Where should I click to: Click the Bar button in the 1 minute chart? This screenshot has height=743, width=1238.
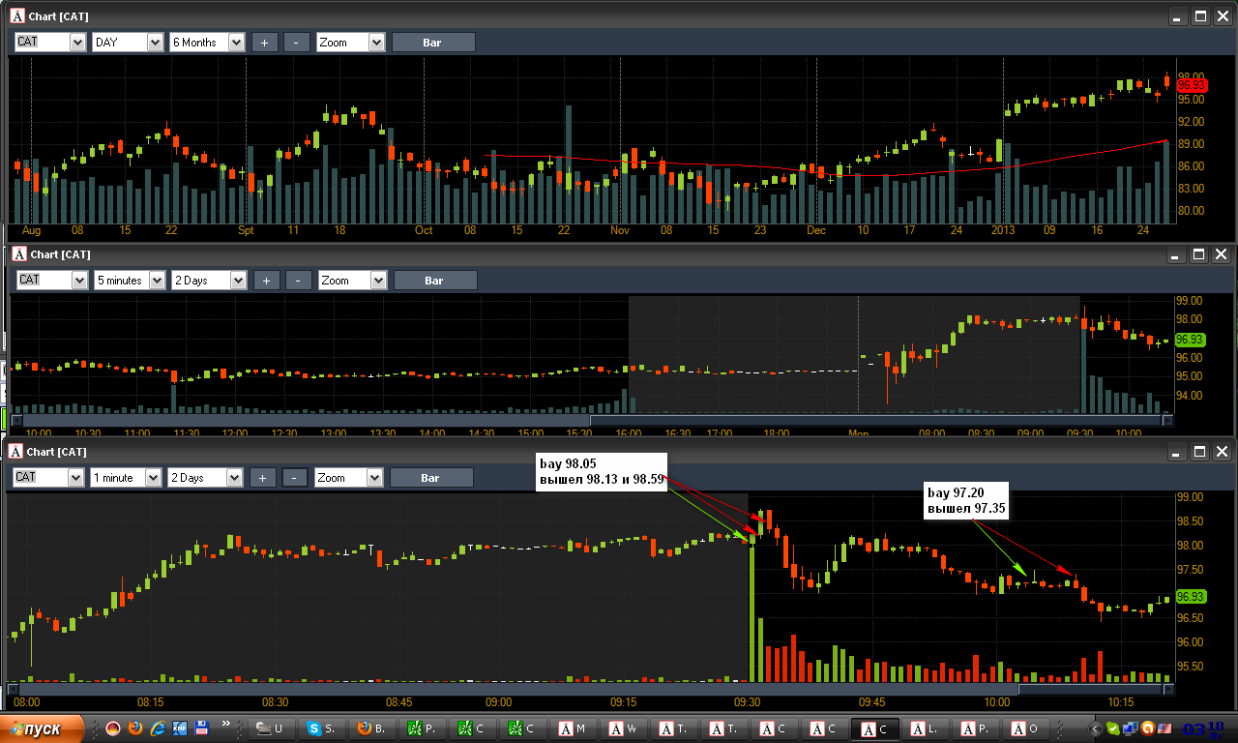point(431,477)
